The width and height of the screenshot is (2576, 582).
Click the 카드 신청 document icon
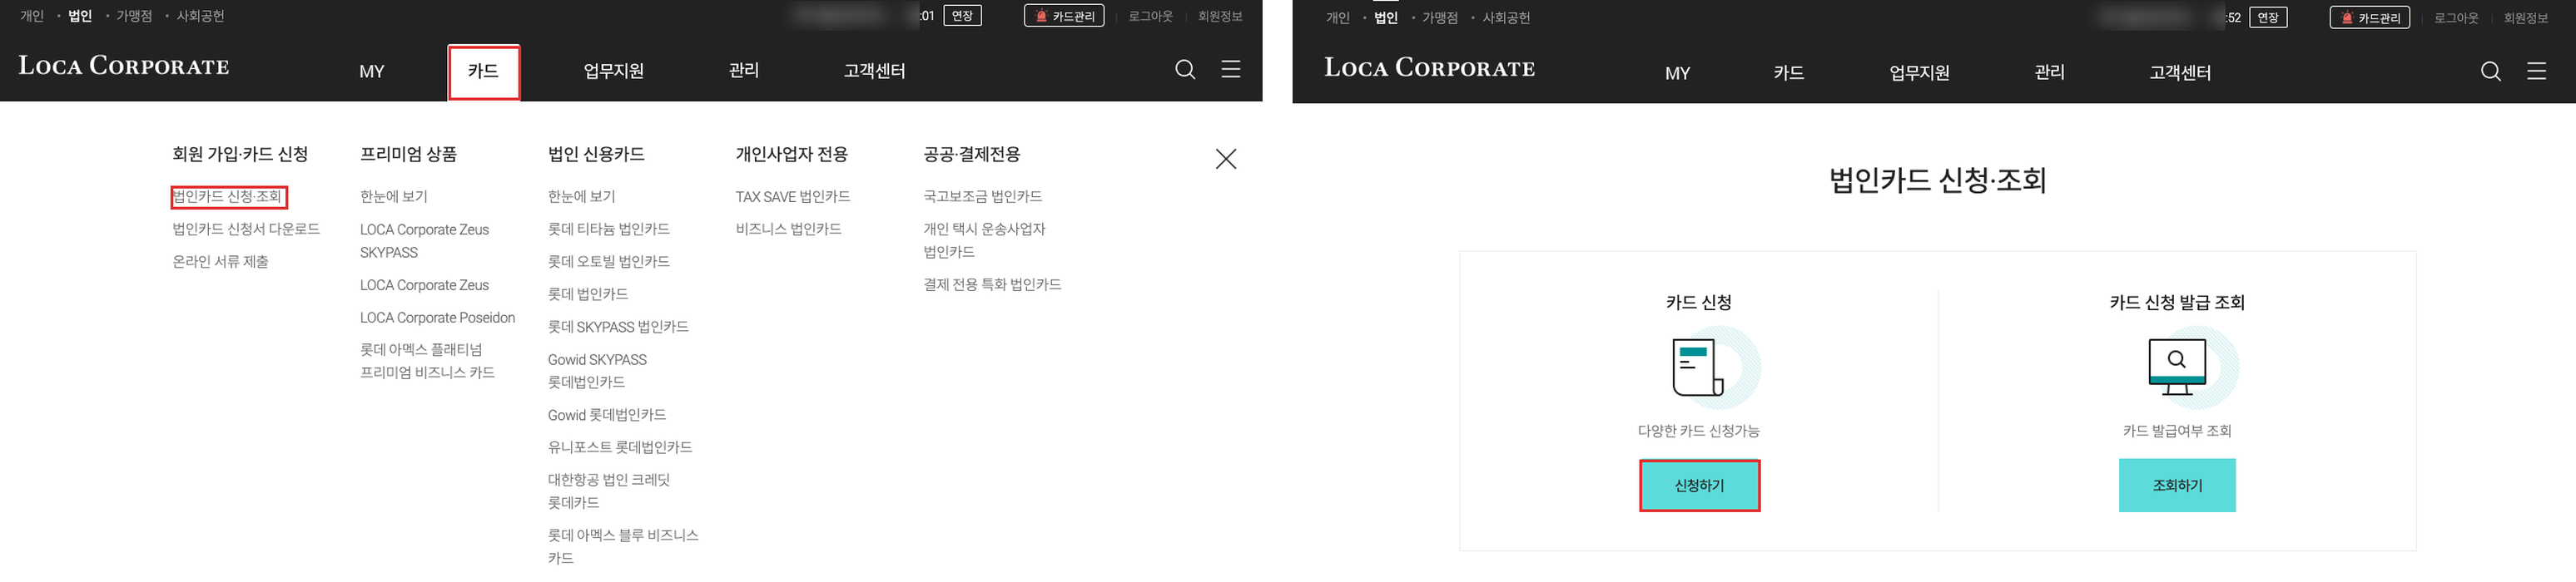click(x=1700, y=367)
